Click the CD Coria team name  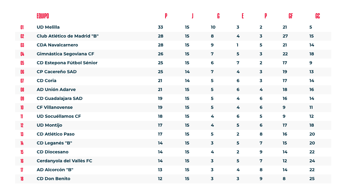click(46, 81)
